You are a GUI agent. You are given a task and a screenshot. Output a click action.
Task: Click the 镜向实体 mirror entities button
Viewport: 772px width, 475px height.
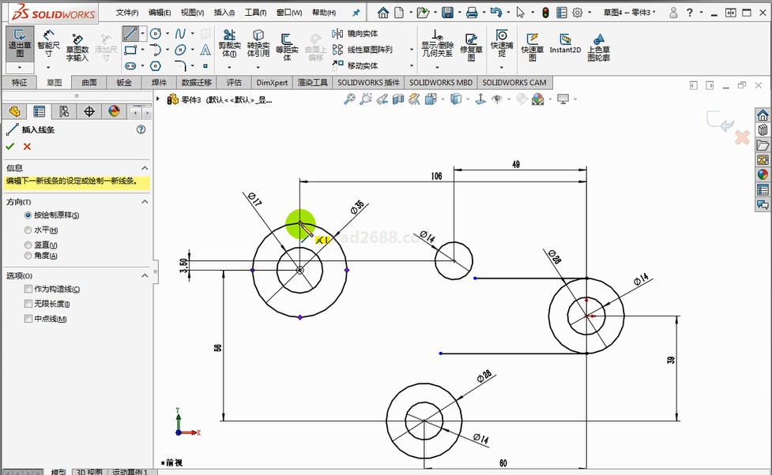(x=362, y=34)
